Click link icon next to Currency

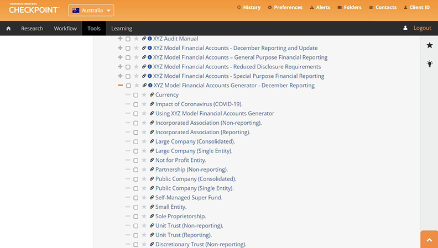click(152, 95)
